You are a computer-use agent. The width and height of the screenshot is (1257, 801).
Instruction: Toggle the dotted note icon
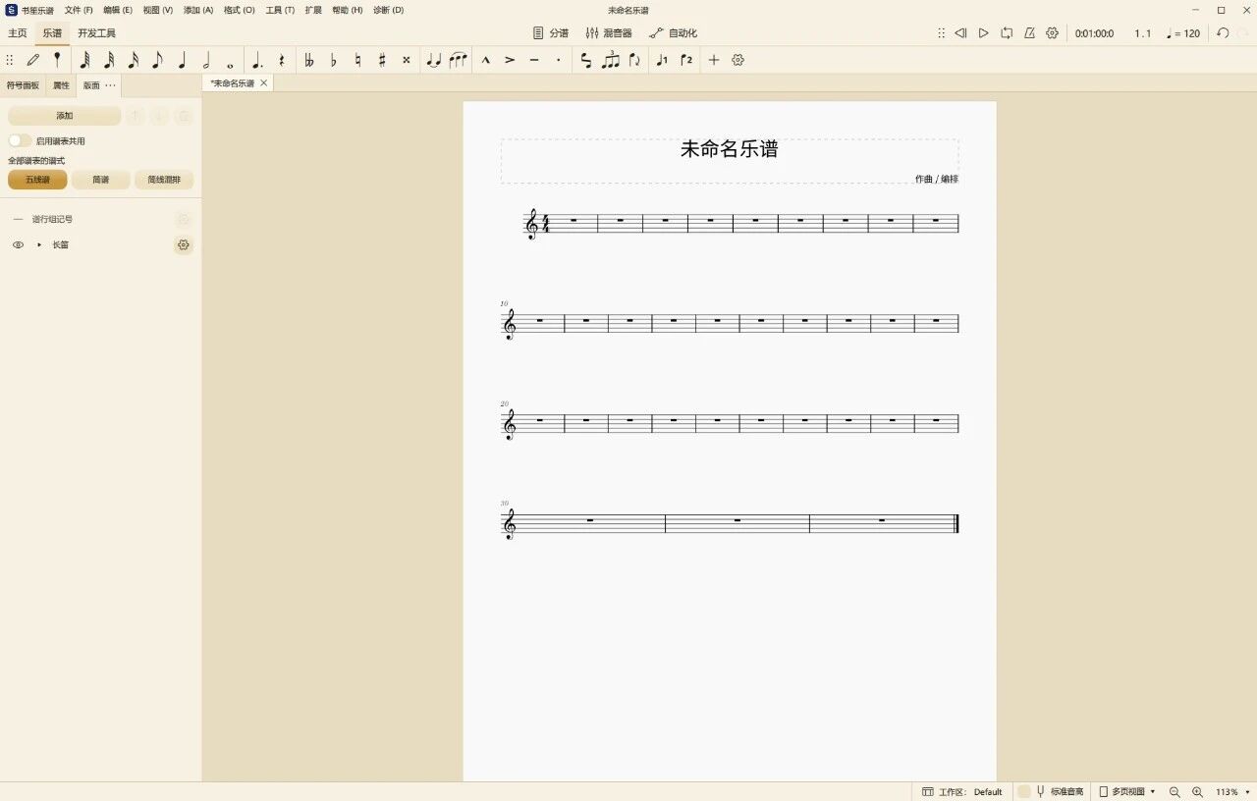[x=257, y=60]
